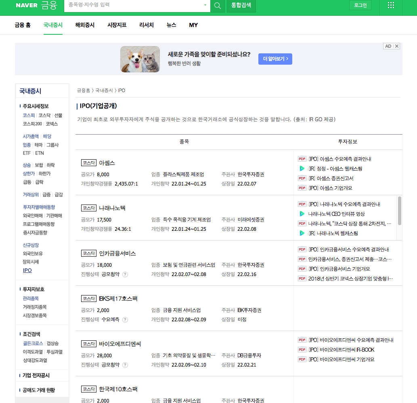Open the apps grid menu icon
417x403 pixels.
click(x=391, y=5)
